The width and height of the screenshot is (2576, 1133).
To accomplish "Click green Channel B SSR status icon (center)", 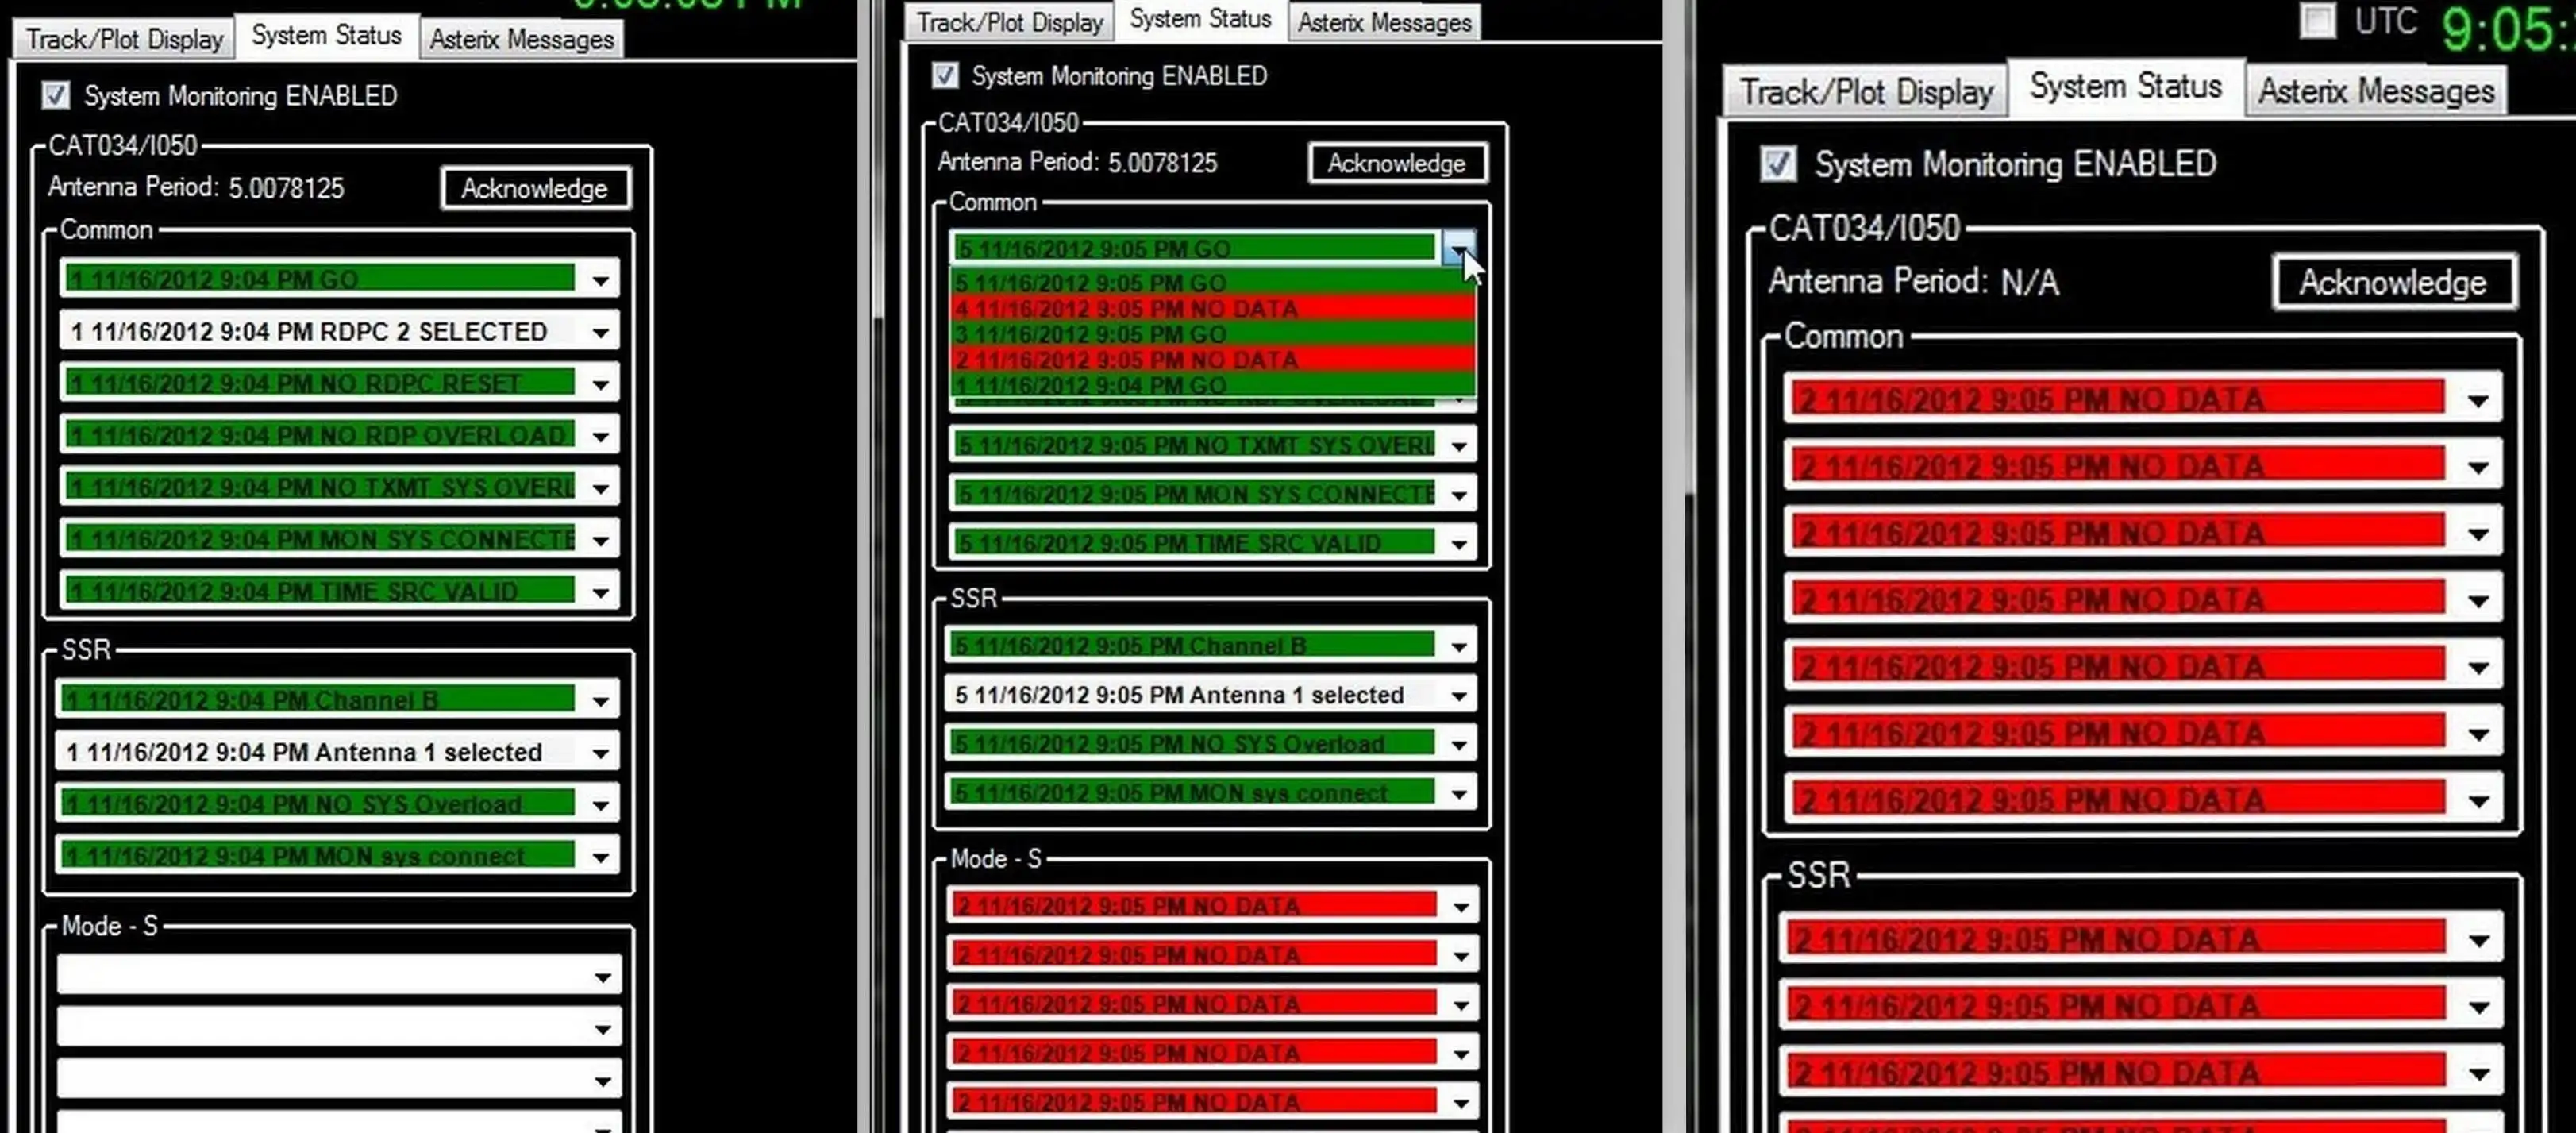I will [1195, 644].
